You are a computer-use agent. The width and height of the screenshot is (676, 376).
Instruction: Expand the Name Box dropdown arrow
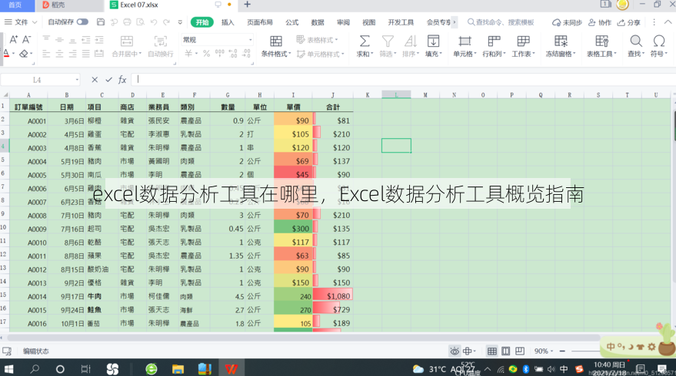click(x=77, y=80)
